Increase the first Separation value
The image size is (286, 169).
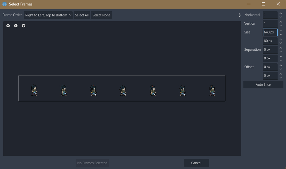pyautogui.click(x=281, y=48)
